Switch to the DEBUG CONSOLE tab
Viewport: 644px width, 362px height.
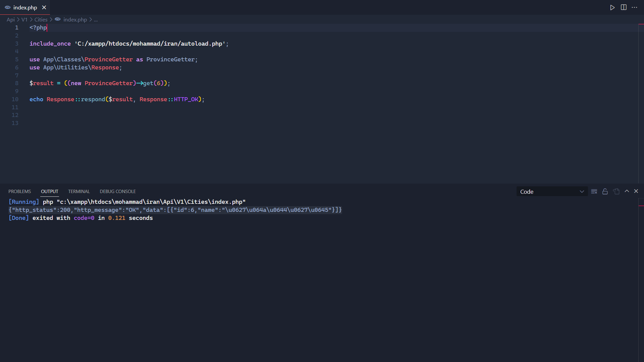[x=118, y=191]
